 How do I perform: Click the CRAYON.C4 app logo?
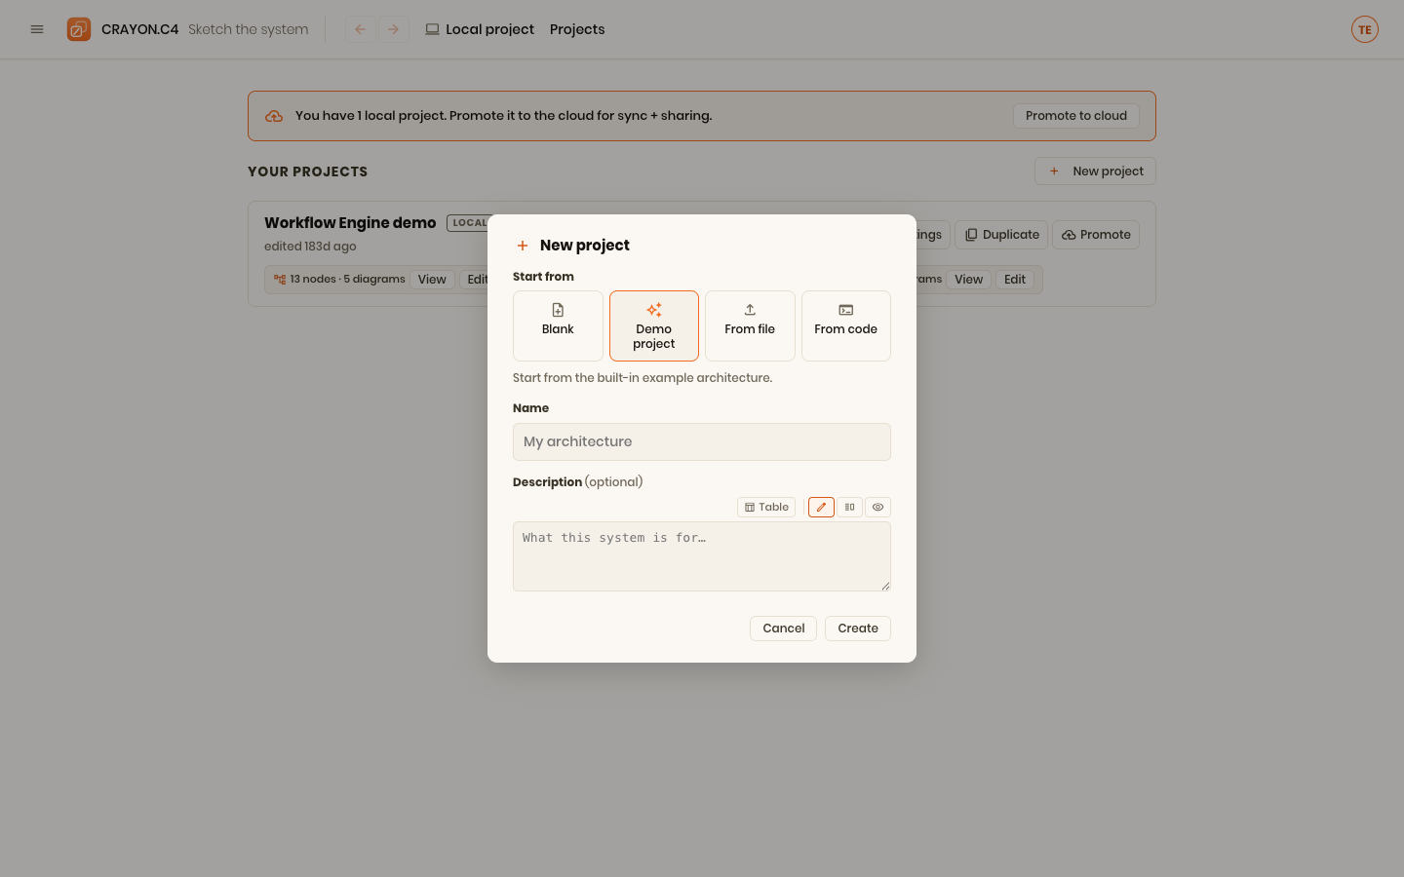tap(79, 29)
